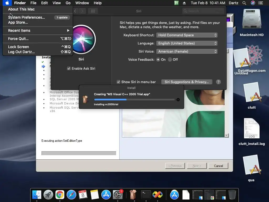Open the blue App Store Dock icon
The image size is (269, 202).
[106, 195]
